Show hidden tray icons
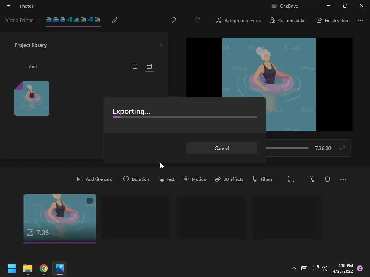The image size is (370, 277). click(x=294, y=268)
